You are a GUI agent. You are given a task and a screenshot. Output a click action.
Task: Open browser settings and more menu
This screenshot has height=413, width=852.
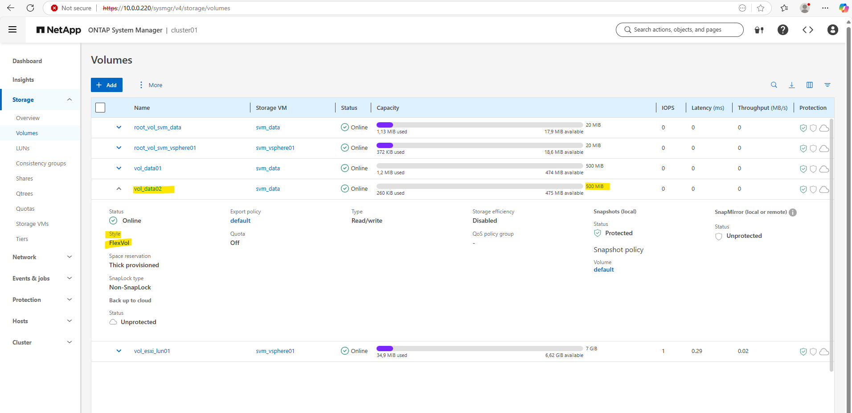pyautogui.click(x=825, y=8)
